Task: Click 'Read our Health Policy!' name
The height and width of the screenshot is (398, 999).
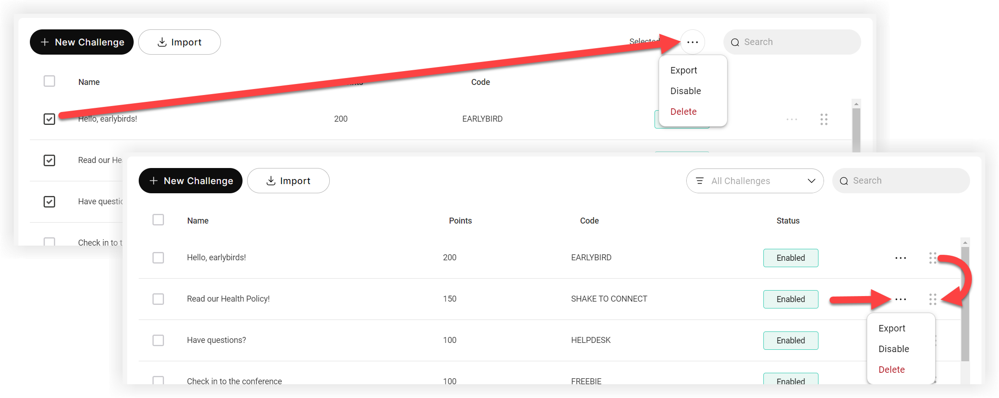Action: click(x=228, y=299)
